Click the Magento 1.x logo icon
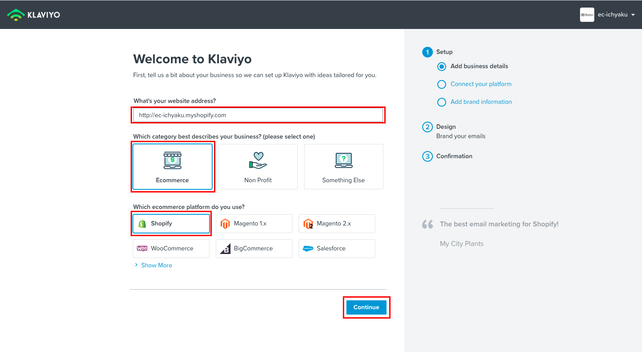 click(x=225, y=224)
